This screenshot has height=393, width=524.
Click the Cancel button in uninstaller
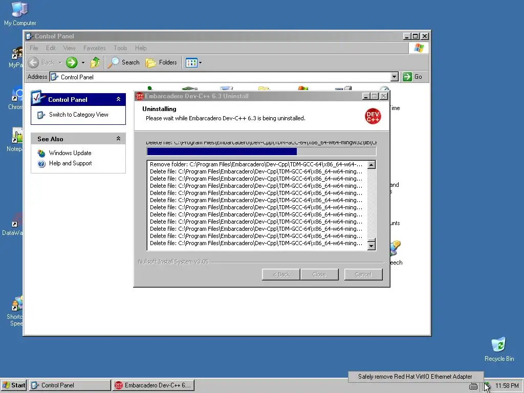click(363, 274)
